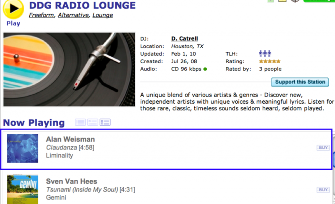Choose the large thumbnail view icon
This screenshot has width=335, height=204.
(105, 122)
